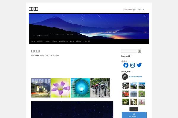Screen dimensions: 178x118
Task: Open the WEBLOG night street thumbnail
Action: pyautogui.click(x=41, y=88)
